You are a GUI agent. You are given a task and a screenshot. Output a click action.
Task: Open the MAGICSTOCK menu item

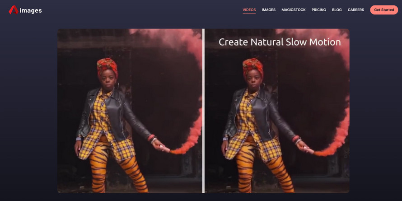(x=294, y=10)
